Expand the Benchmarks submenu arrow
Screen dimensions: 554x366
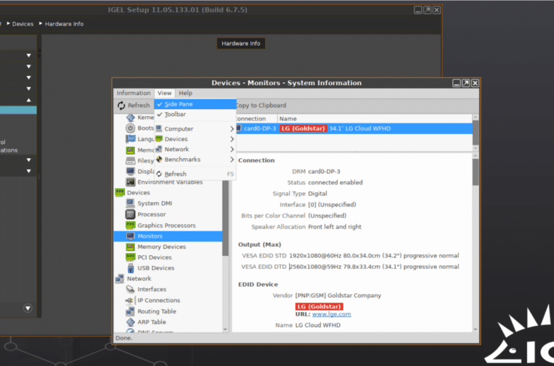coord(232,160)
